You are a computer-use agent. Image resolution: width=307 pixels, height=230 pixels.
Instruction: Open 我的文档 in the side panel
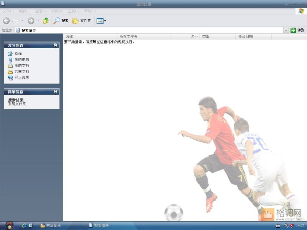pos(18,66)
